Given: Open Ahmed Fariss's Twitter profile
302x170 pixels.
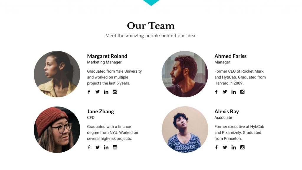Looking at the screenshot, I should pos(225,92).
